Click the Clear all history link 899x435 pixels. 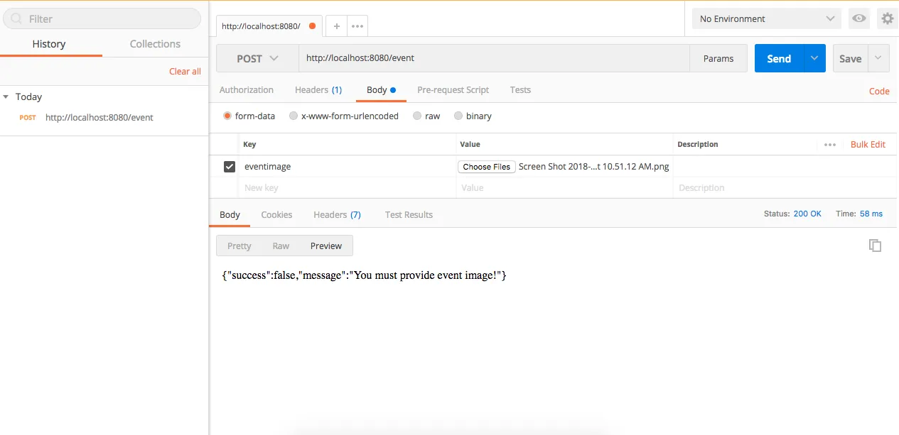point(185,71)
